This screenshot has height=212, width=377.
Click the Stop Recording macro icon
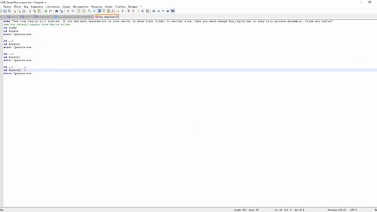[134, 11]
